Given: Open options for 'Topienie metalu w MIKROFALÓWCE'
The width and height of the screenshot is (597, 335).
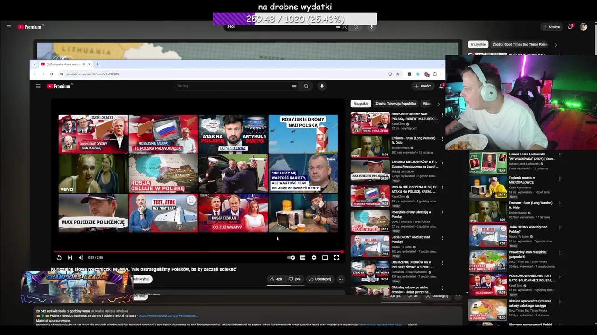Looking at the screenshot, I should click(x=560, y=179).
